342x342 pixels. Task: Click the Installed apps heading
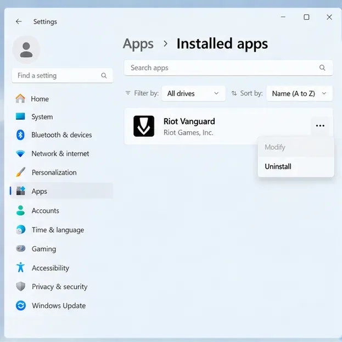(x=222, y=43)
